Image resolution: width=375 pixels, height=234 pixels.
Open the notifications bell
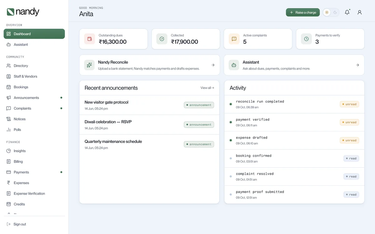click(347, 12)
